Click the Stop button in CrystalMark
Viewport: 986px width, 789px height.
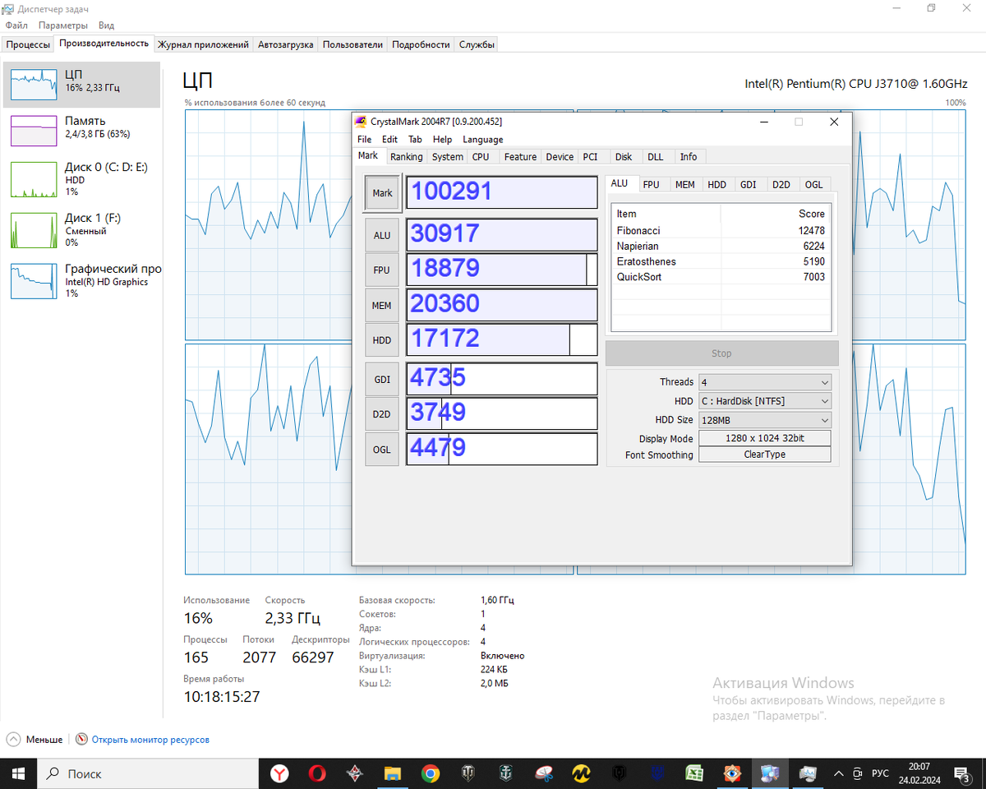click(721, 353)
